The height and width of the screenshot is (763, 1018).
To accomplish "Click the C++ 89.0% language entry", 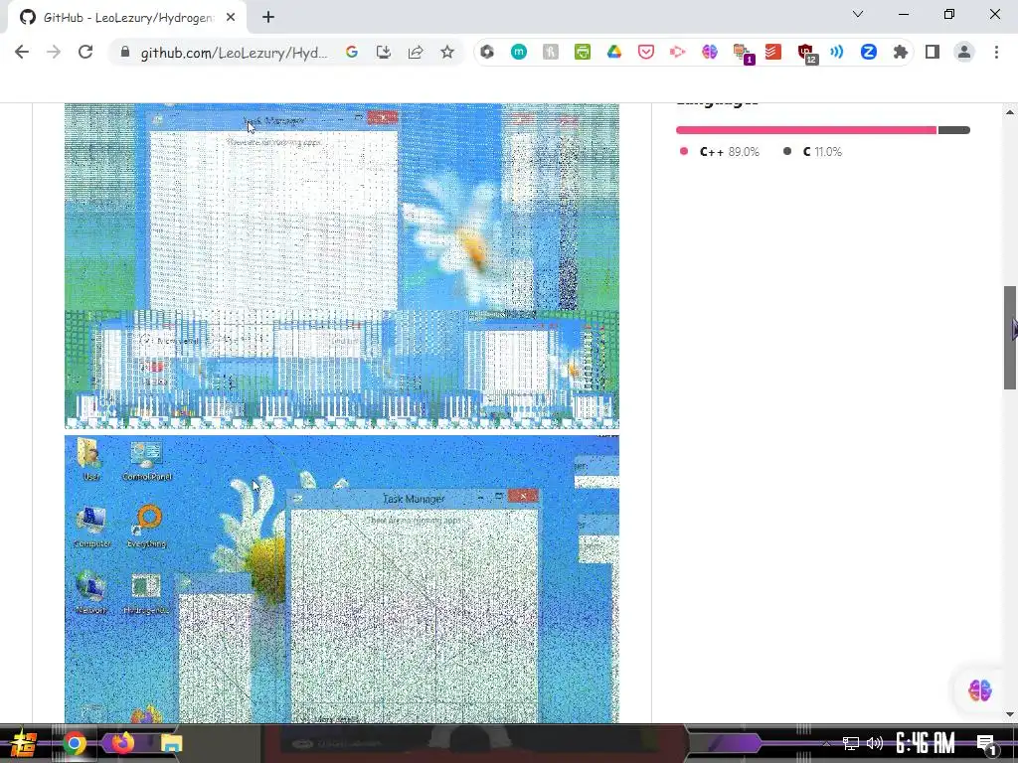I will pyautogui.click(x=720, y=151).
